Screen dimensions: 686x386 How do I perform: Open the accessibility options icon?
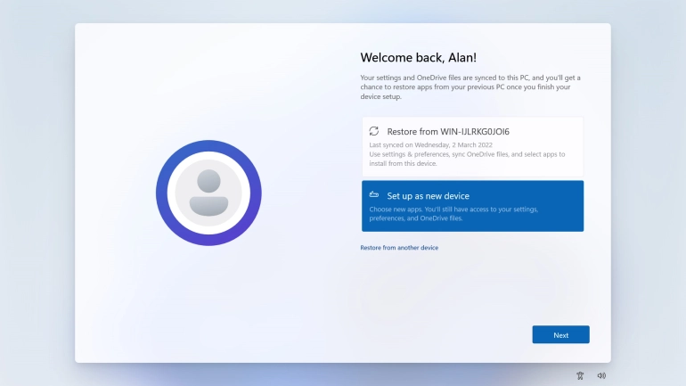580,375
